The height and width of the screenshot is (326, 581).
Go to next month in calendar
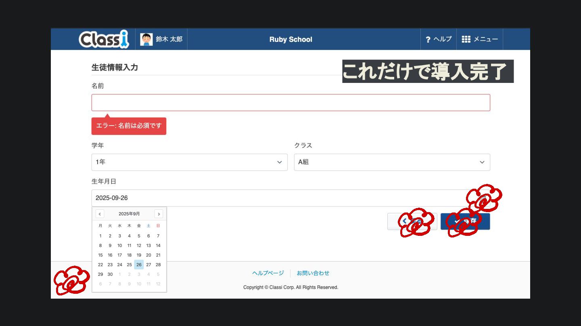pos(159,214)
